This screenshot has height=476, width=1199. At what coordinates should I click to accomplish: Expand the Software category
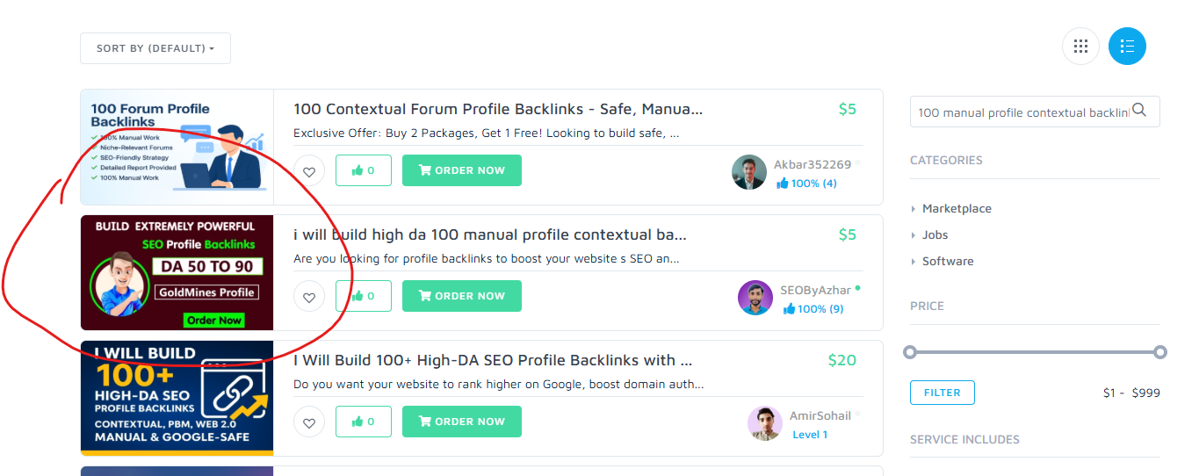tap(947, 262)
